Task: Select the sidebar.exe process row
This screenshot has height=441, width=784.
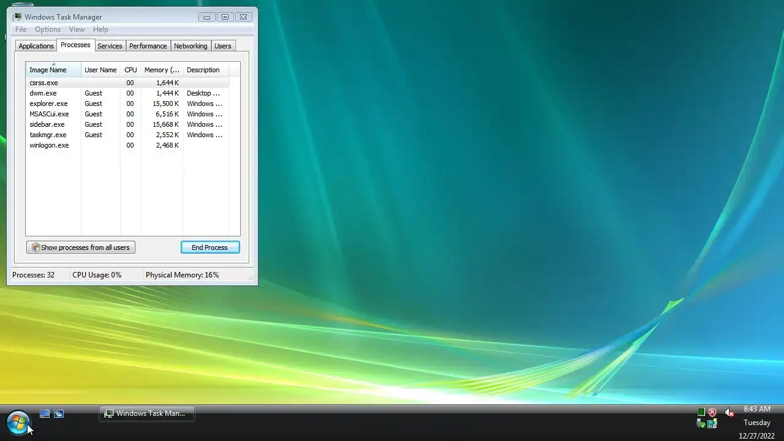Action: (x=127, y=124)
